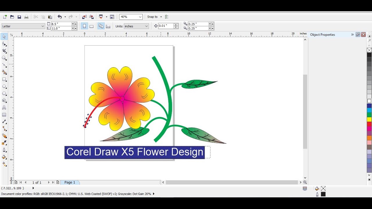Click the horizontal canvas scrollbar

click(x=232, y=182)
